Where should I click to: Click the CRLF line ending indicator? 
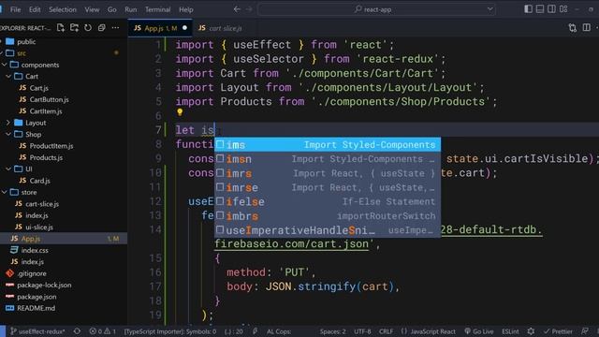[386, 331]
